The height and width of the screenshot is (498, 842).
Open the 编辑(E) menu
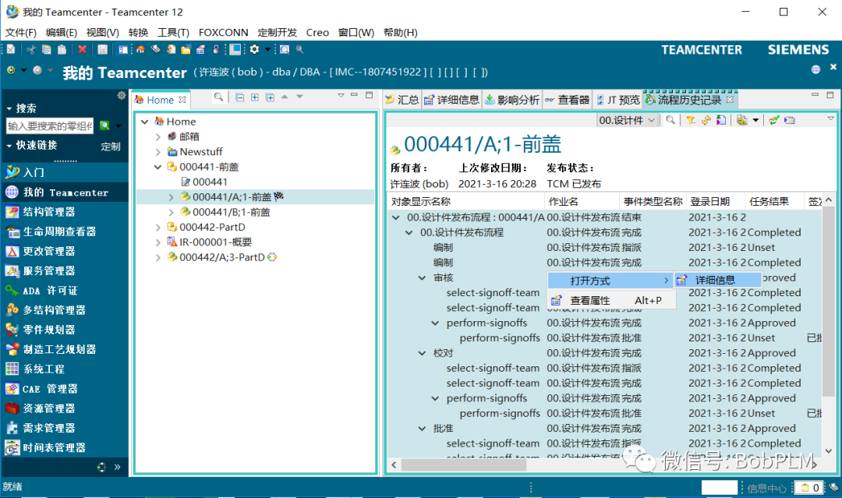62,33
